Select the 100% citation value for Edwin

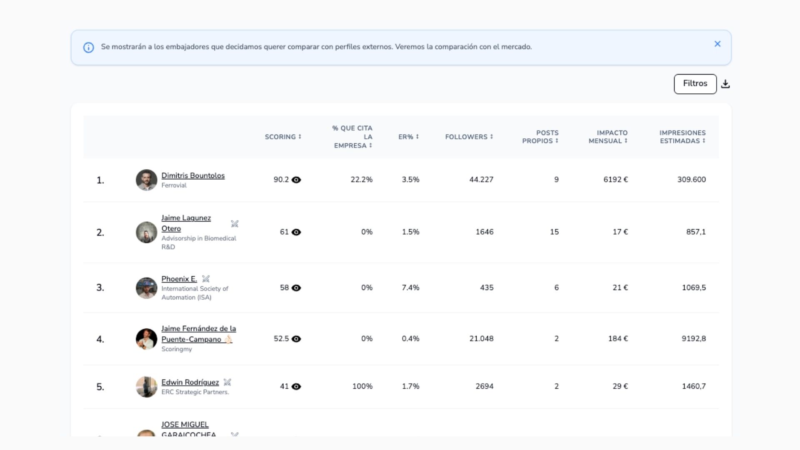362,386
